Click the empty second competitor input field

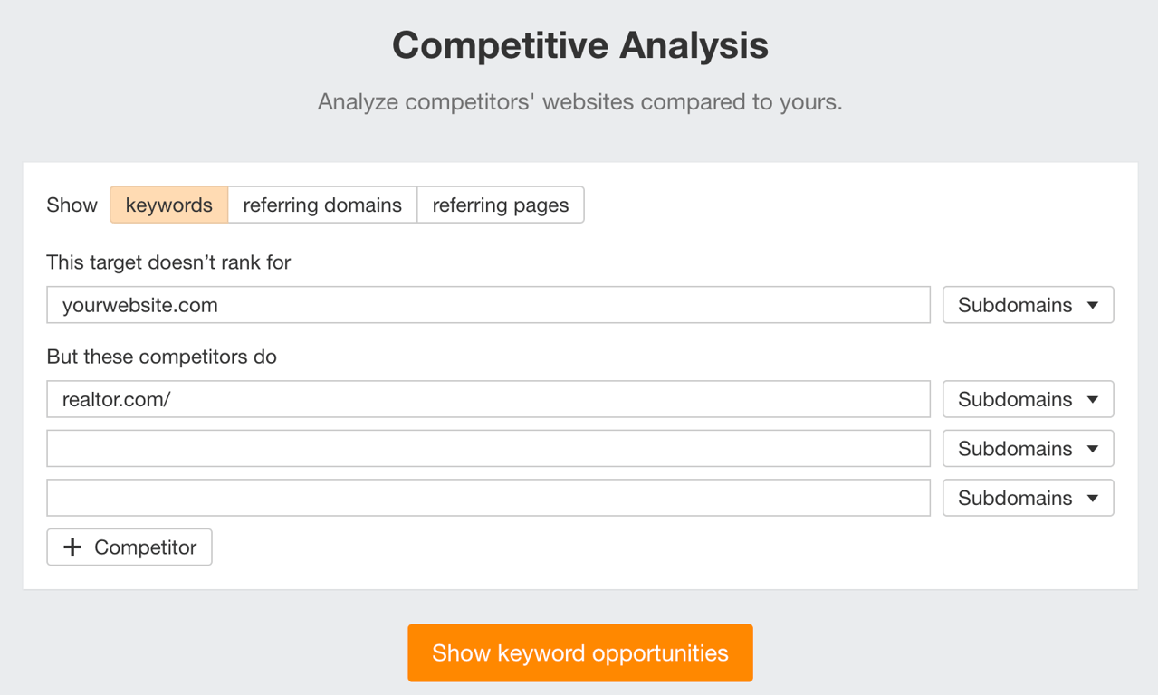click(x=489, y=448)
